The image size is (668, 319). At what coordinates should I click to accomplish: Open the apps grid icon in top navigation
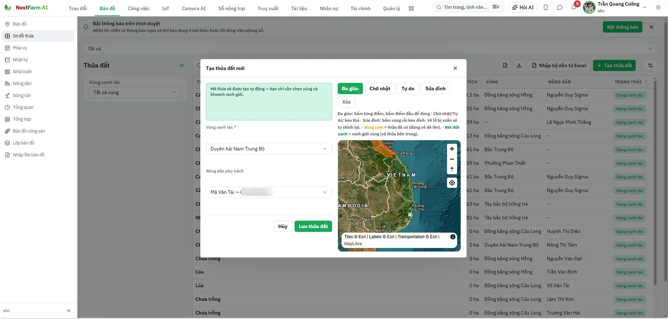click(411, 8)
